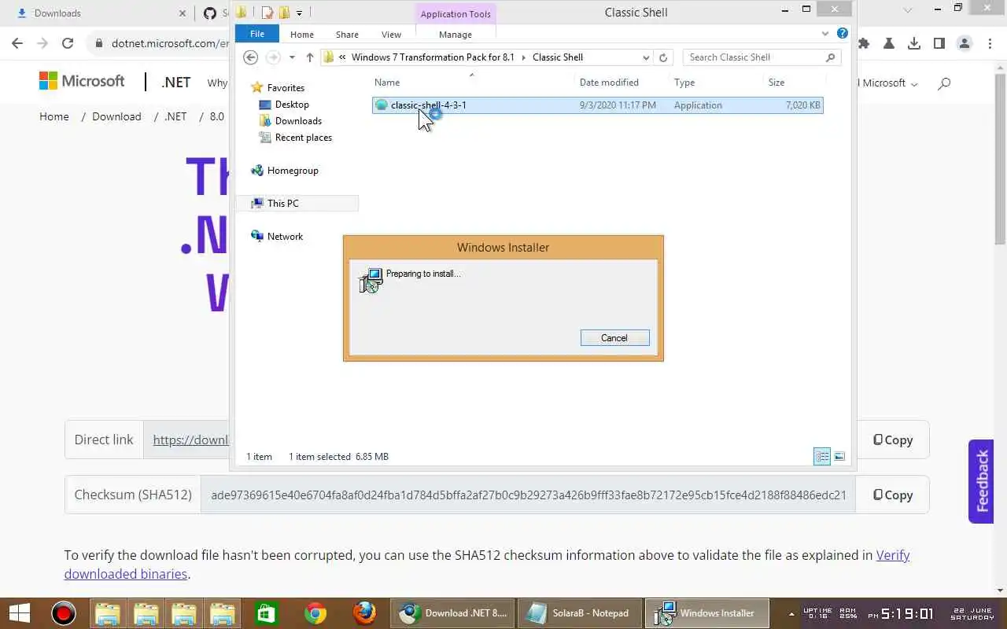Image resolution: width=1007 pixels, height=629 pixels.
Task: Cancel the Windows Installer dialog
Action: point(614,338)
